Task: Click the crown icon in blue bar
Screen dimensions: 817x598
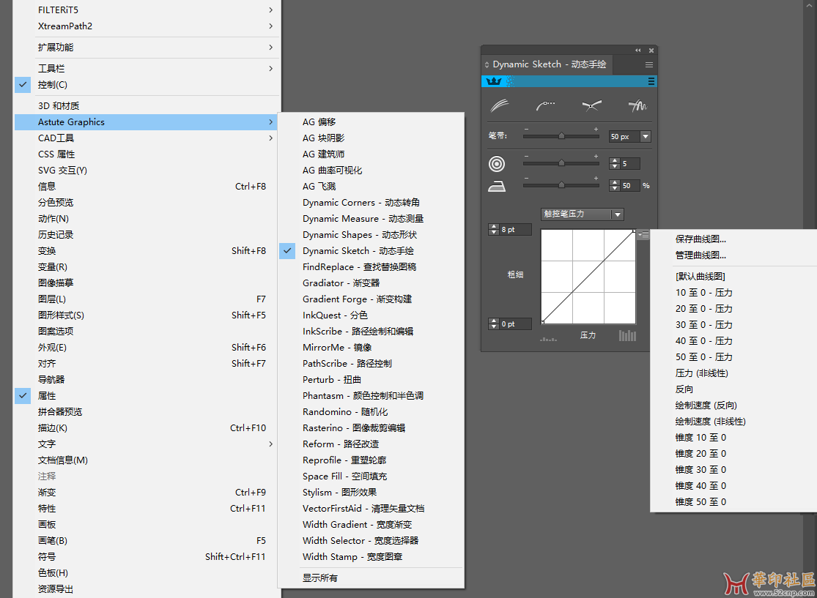Action: click(x=493, y=81)
